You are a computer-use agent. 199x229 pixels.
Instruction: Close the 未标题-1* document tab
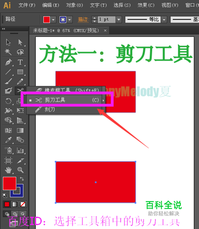105,31
